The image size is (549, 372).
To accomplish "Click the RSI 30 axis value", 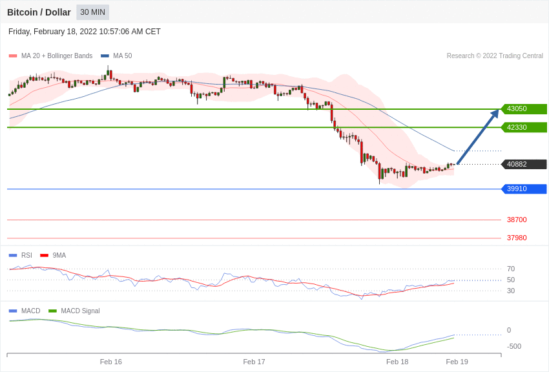I will coord(511,291).
